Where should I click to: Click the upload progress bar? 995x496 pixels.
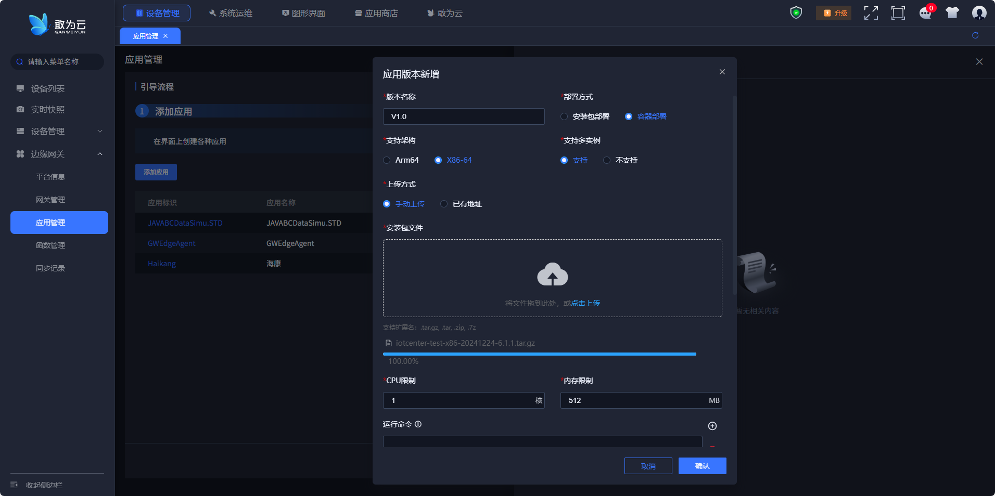pyautogui.click(x=539, y=354)
